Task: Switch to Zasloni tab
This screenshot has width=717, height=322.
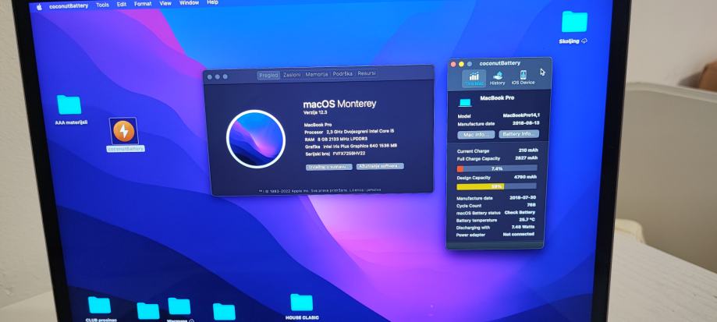Action: point(292,74)
